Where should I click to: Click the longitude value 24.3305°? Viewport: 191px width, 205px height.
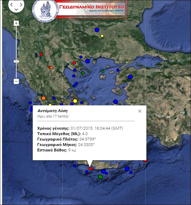click(x=86, y=145)
